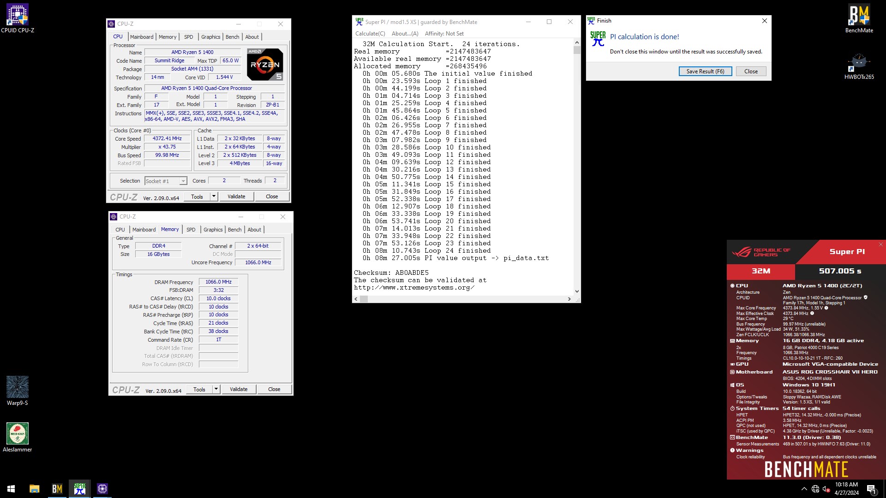Click the Core Speed value 4372.41 MHz
Viewport: 886px width, 498px height.
[167, 139]
